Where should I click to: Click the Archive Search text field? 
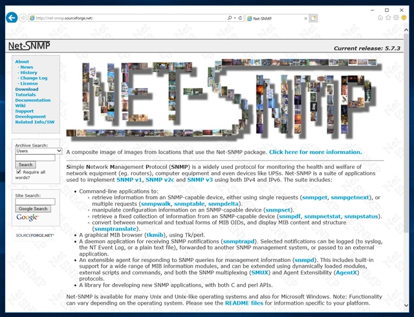(35, 158)
